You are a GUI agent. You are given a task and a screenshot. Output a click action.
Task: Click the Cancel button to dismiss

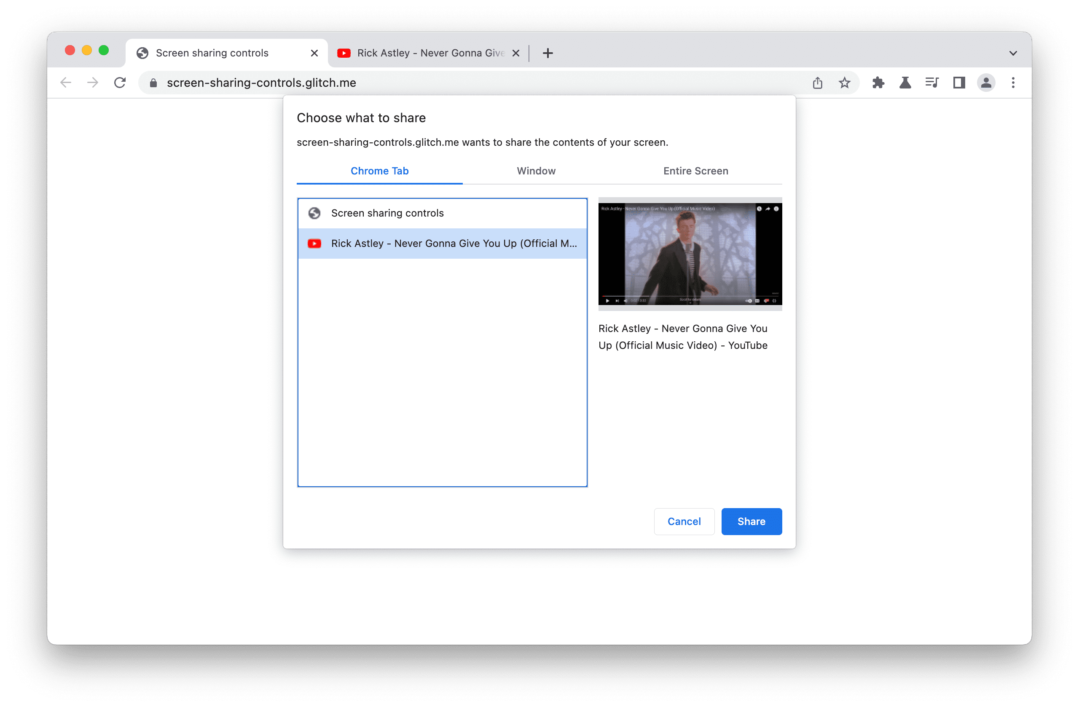pyautogui.click(x=684, y=521)
